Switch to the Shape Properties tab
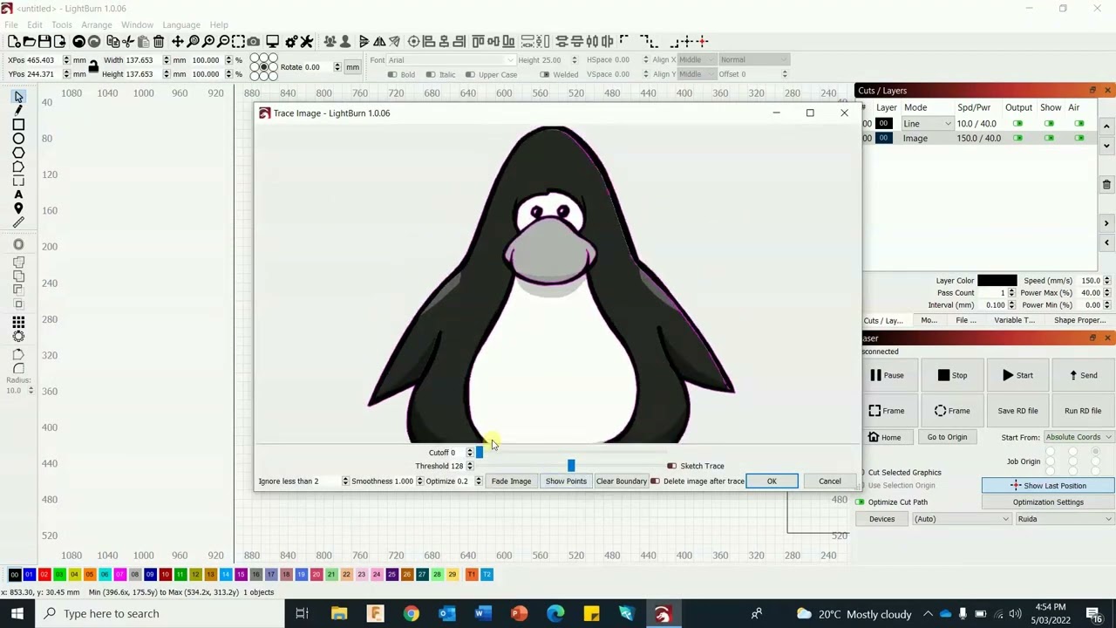Viewport: 1116px width, 628px height. [x=1079, y=320]
